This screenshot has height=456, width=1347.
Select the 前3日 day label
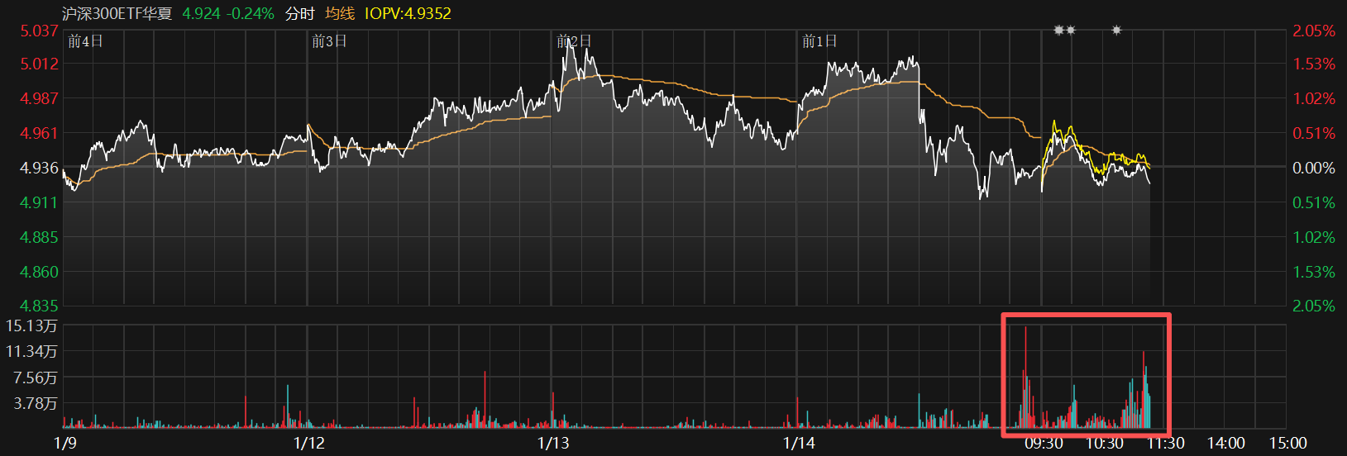pyautogui.click(x=329, y=41)
